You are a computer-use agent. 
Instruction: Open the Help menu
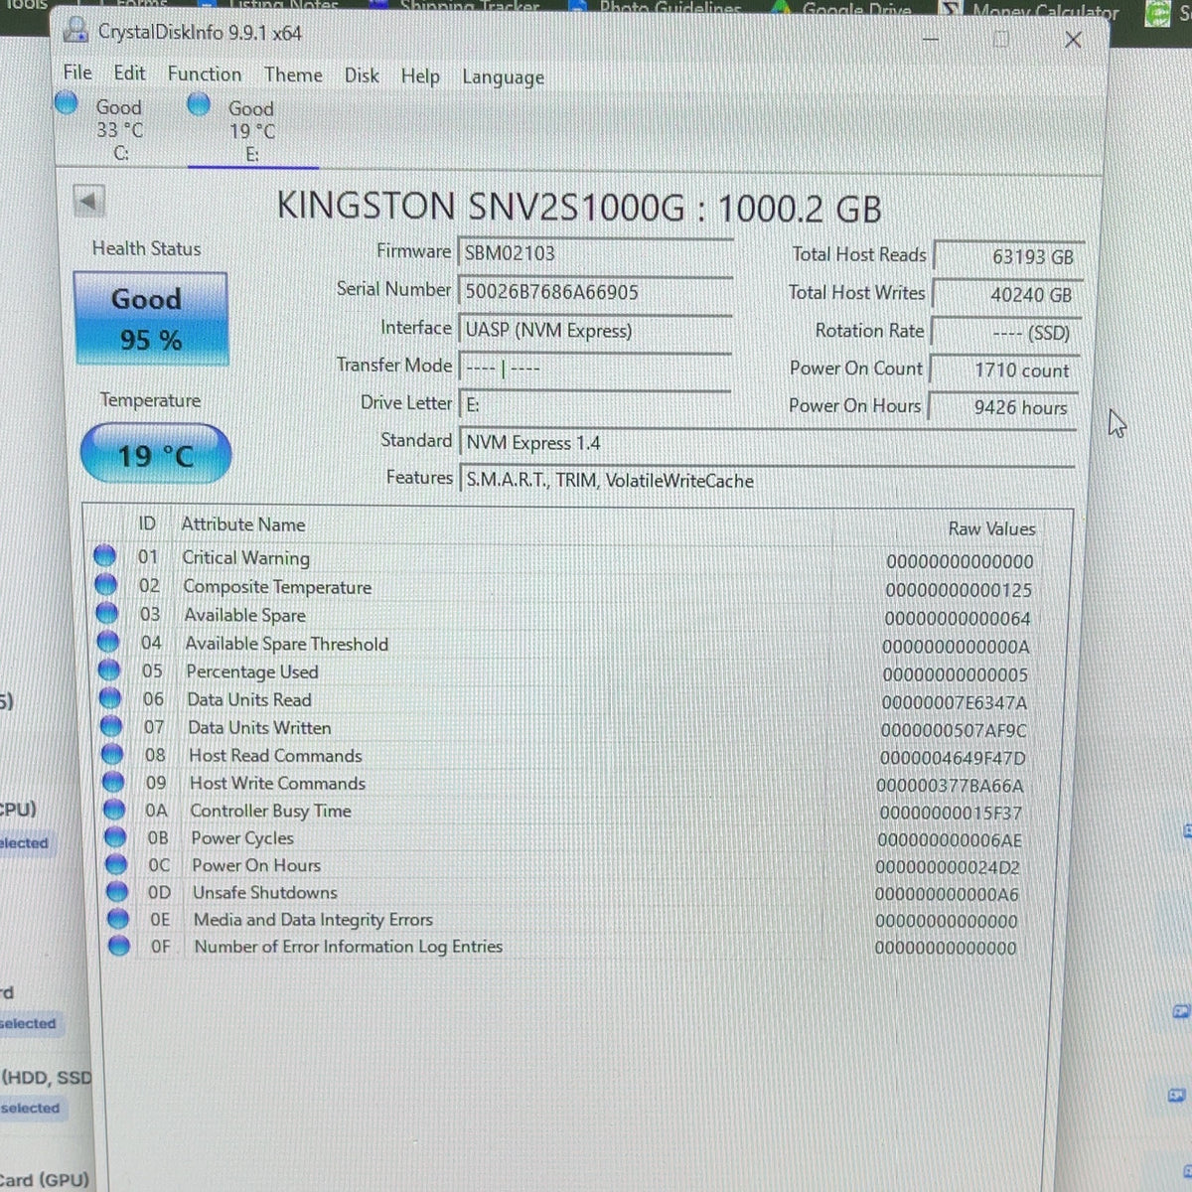tap(420, 76)
